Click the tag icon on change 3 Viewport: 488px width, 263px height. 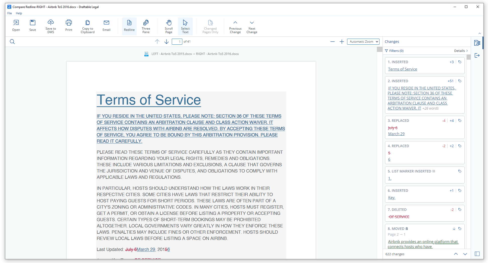(460, 121)
